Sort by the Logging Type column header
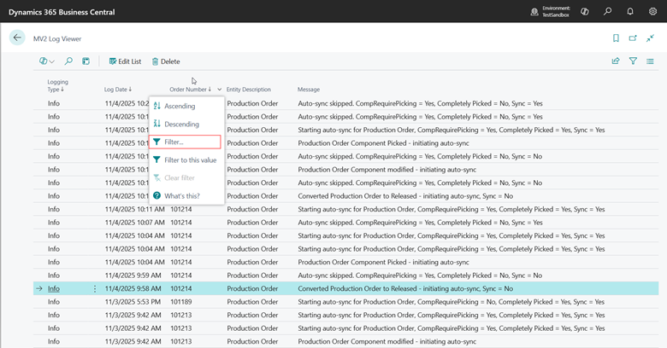This screenshot has width=667, height=348. click(x=57, y=85)
